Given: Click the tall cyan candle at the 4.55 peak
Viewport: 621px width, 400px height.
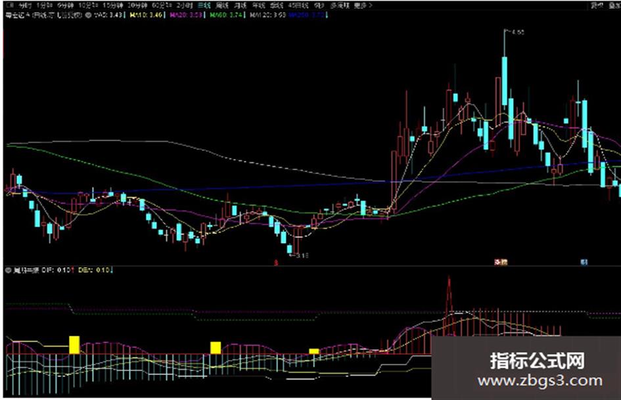Looking at the screenshot, I should [505, 81].
